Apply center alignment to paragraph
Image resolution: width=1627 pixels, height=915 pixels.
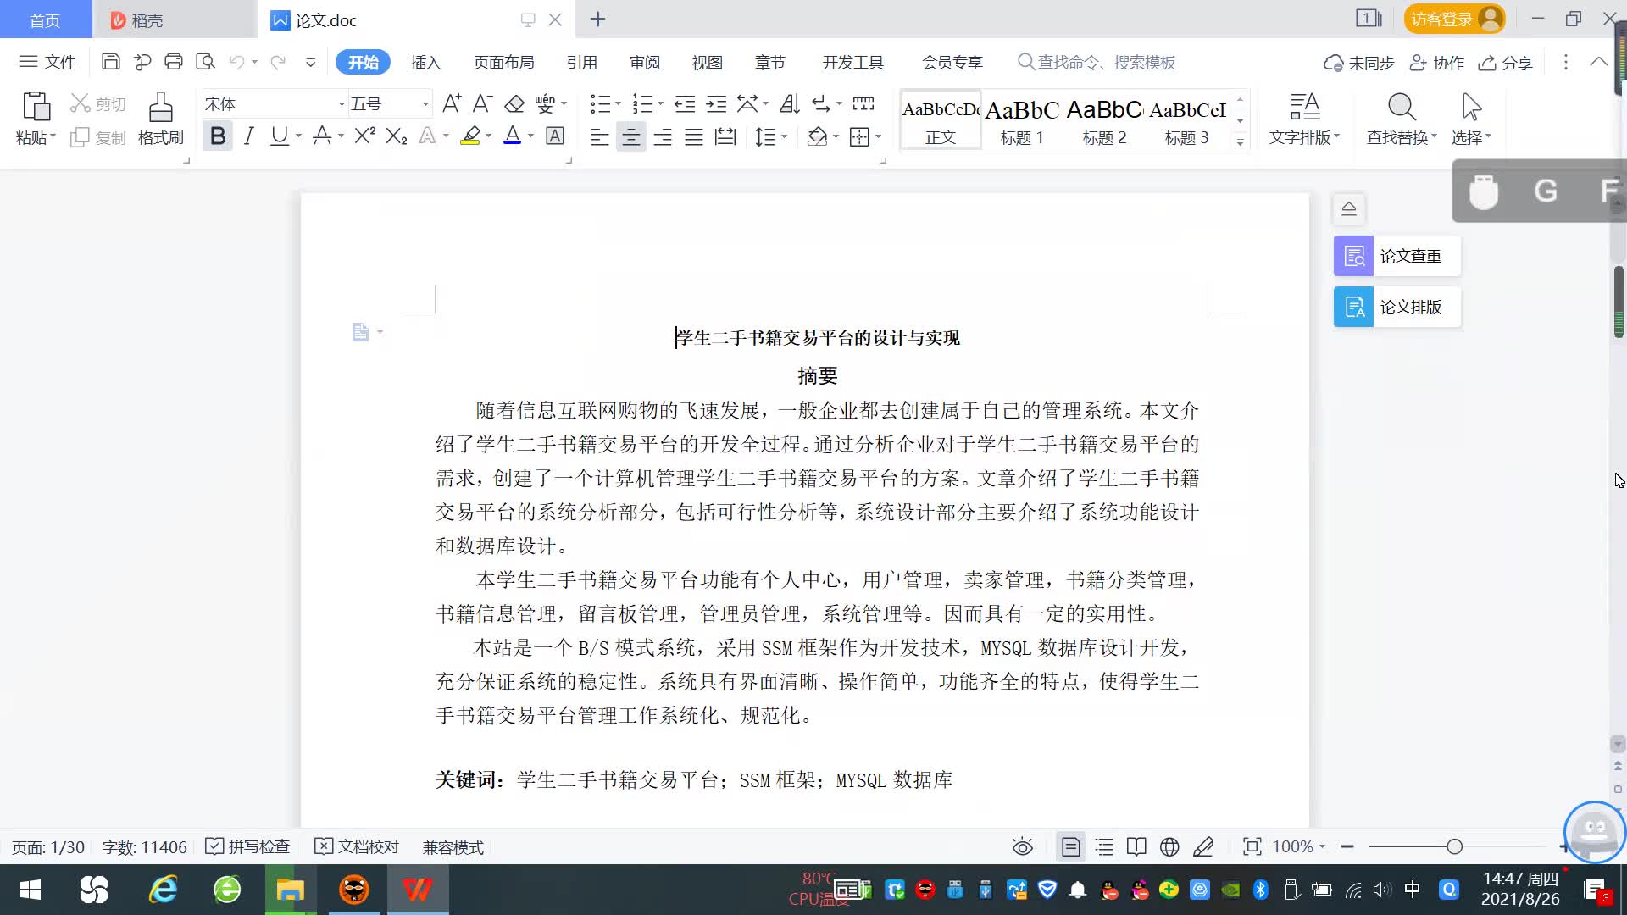630,137
